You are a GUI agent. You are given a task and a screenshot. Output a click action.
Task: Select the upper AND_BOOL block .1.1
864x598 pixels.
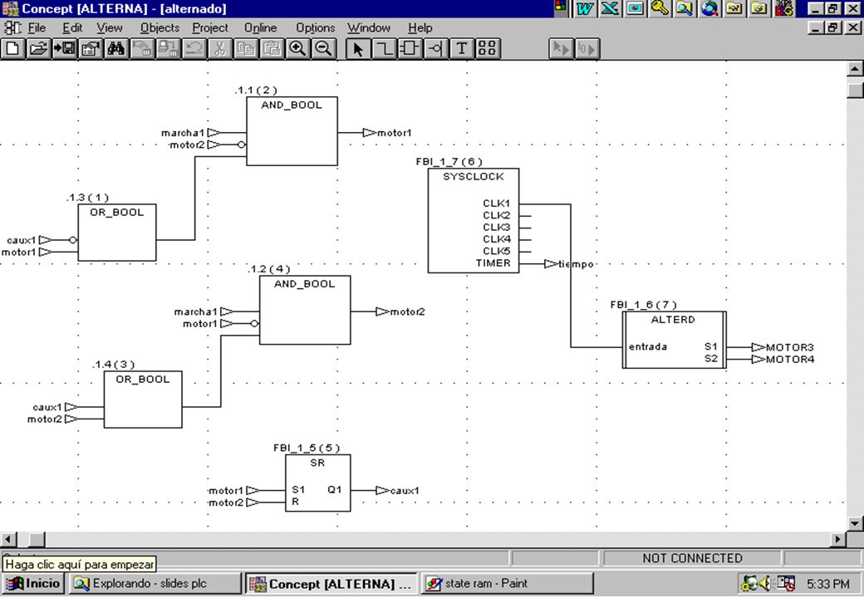292,131
